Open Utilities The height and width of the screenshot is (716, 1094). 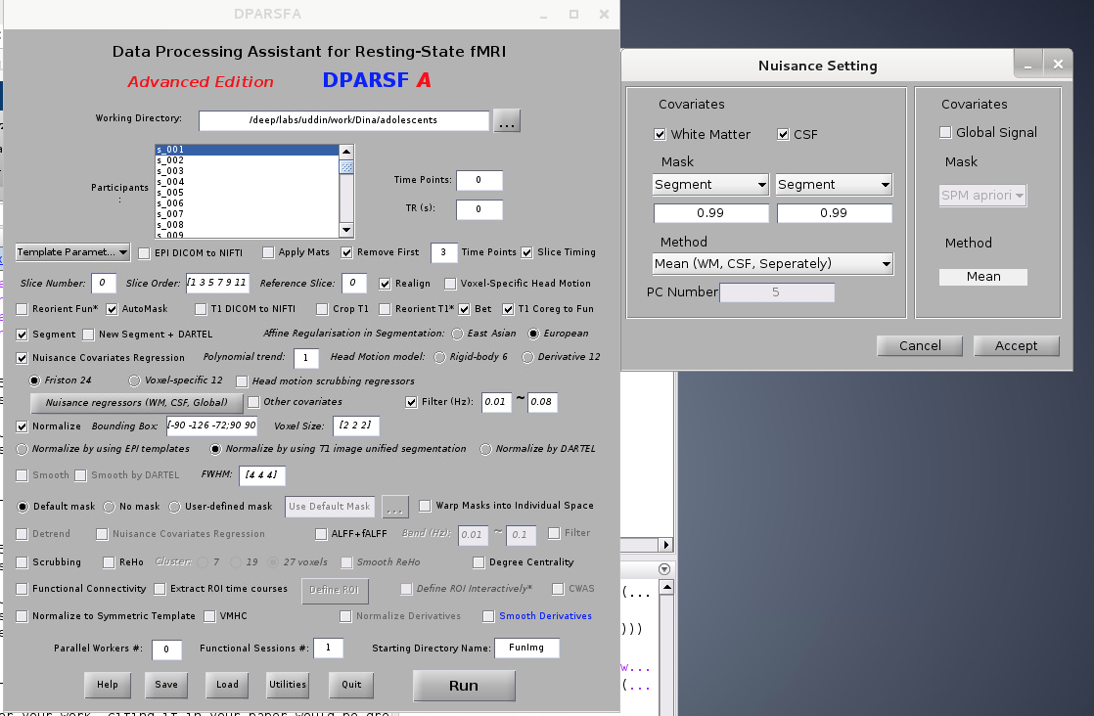(x=288, y=685)
